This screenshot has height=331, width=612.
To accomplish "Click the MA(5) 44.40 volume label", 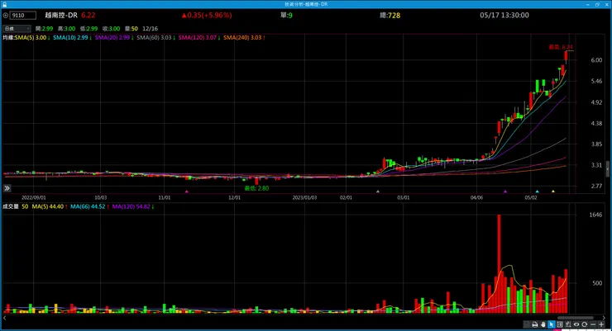I will pos(50,207).
